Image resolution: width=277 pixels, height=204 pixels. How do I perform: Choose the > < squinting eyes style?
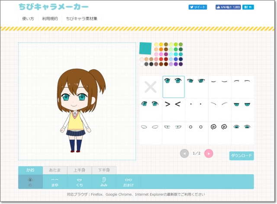173,104
